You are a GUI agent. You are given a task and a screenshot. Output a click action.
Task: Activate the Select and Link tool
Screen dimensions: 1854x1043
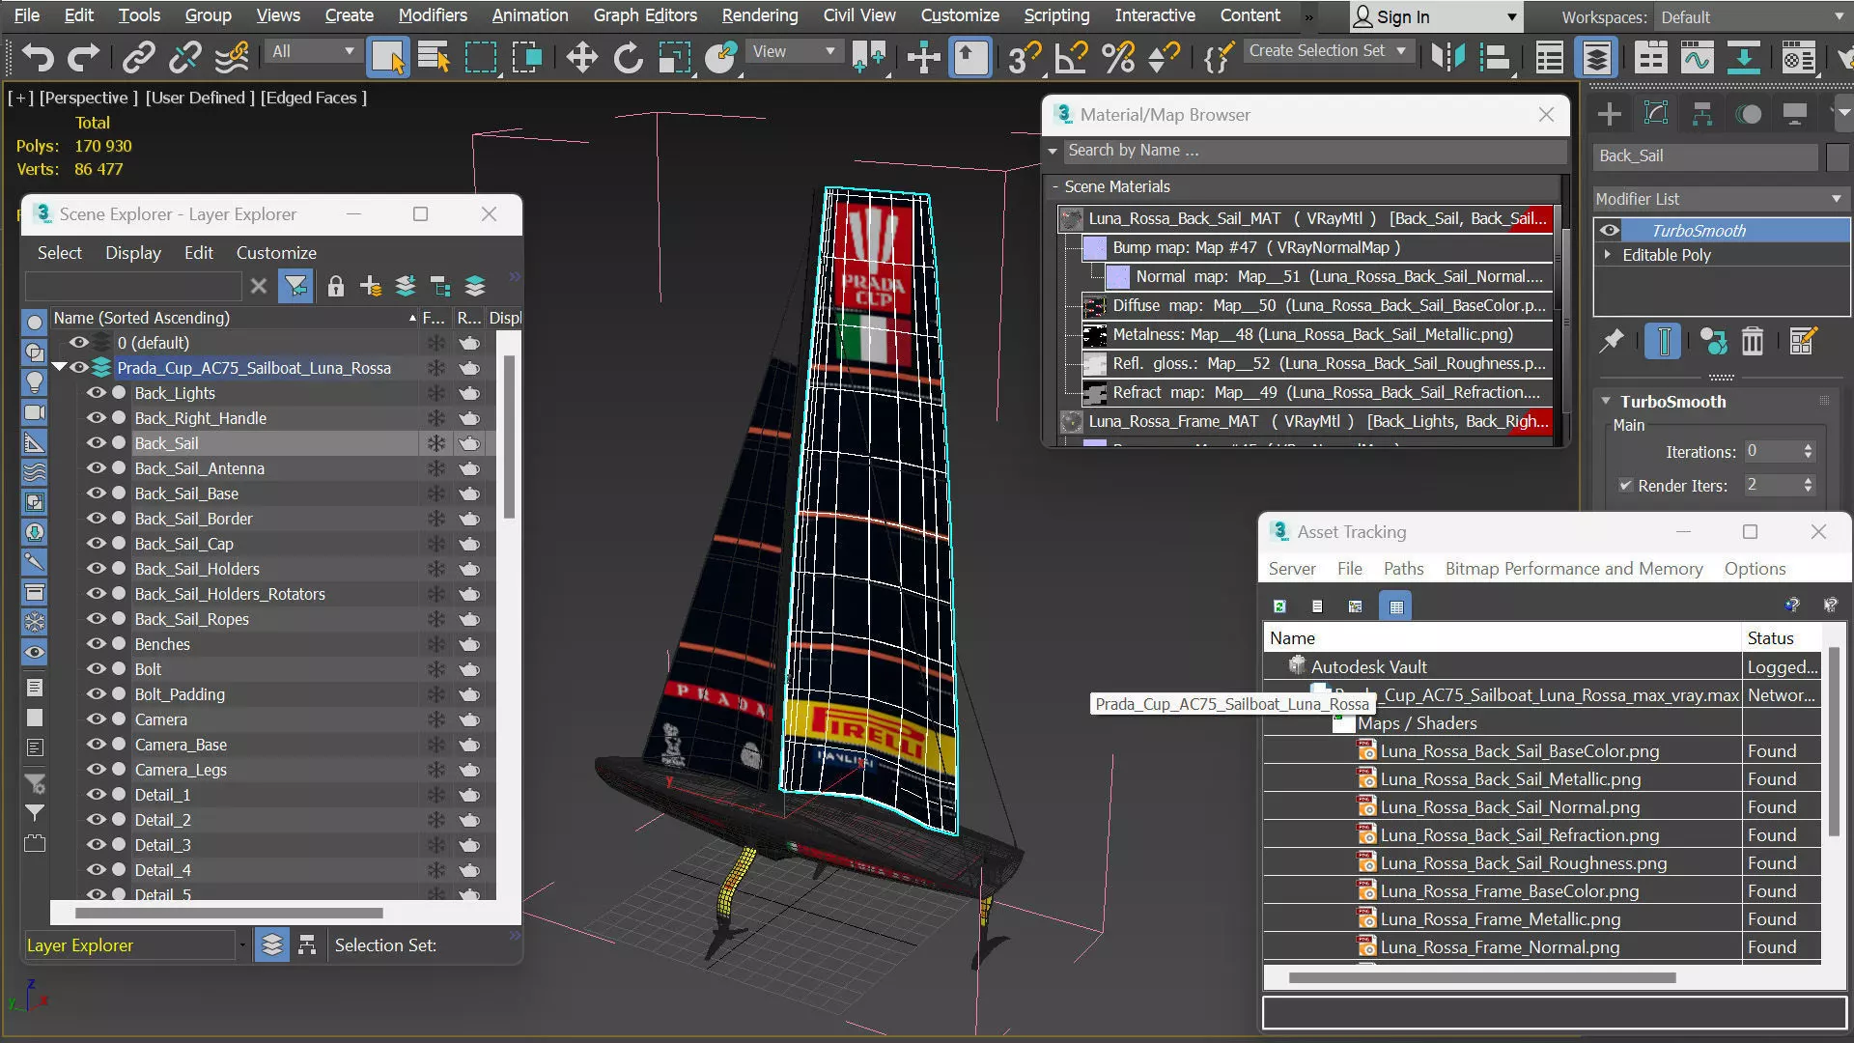(139, 58)
